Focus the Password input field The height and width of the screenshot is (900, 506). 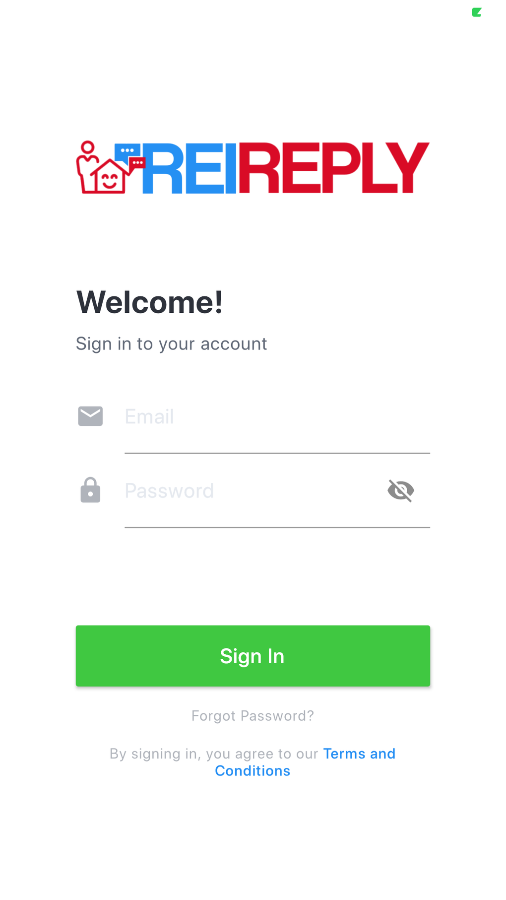[253, 491]
